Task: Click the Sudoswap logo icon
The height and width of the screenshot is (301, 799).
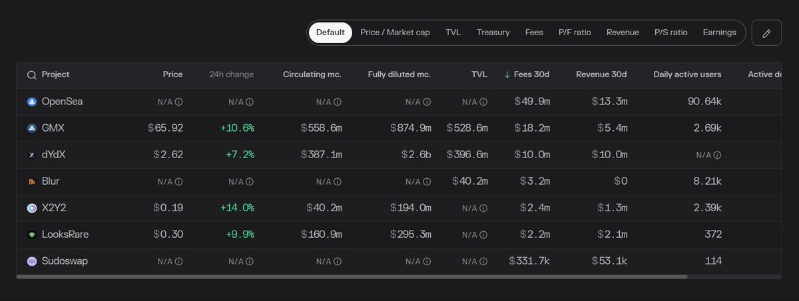Action: click(31, 261)
